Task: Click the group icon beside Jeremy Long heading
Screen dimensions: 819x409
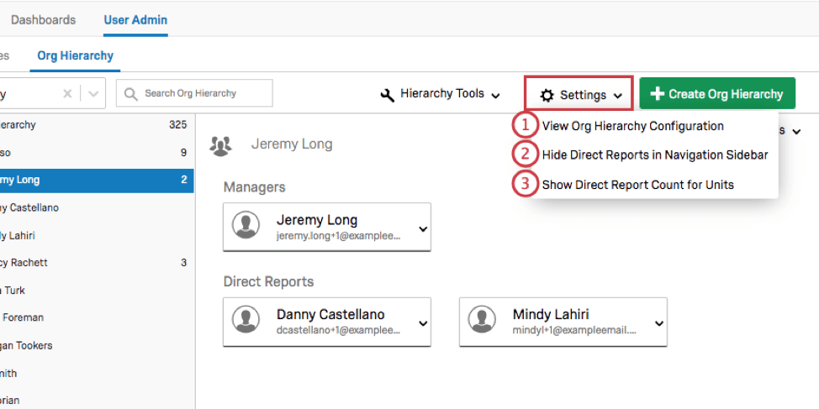Action: [220, 145]
